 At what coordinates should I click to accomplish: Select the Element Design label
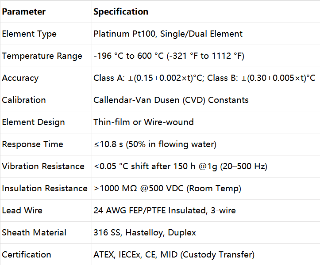[x=34, y=122]
